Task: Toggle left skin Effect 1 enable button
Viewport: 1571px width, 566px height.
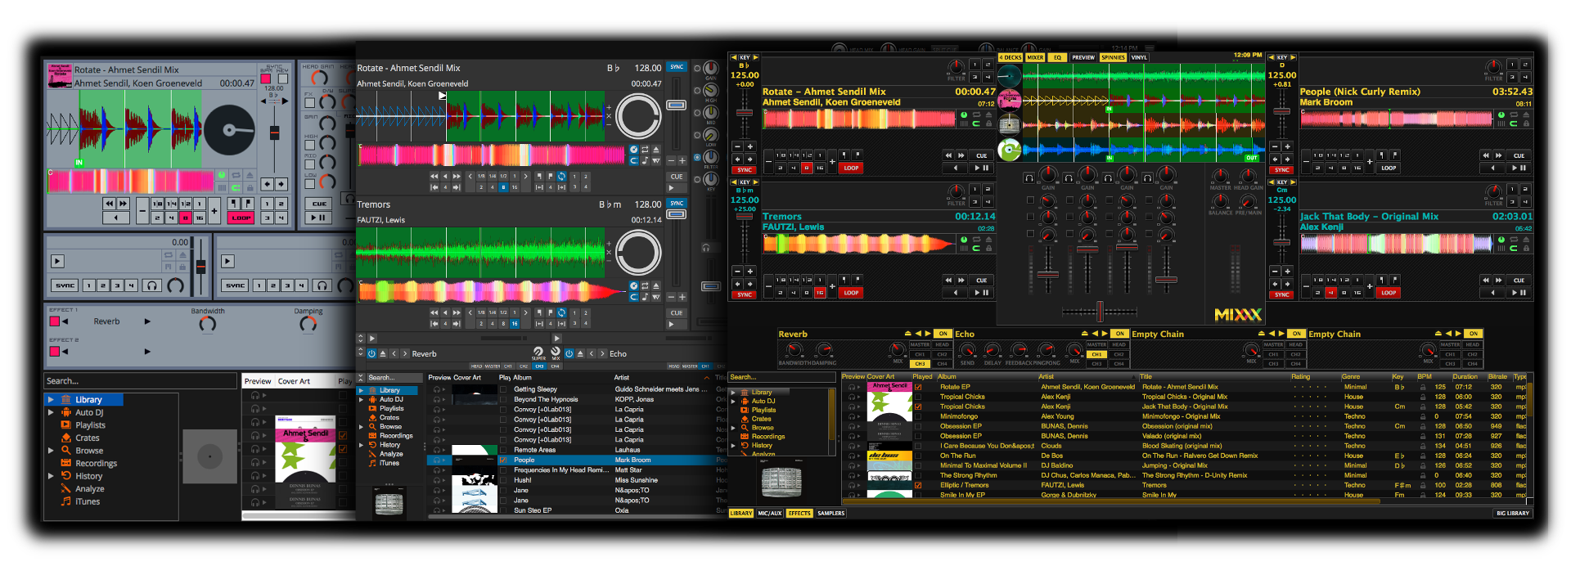Action: [55, 321]
